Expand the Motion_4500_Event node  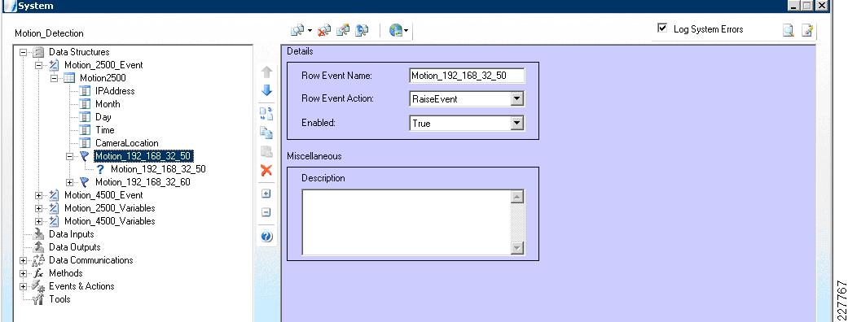39,195
